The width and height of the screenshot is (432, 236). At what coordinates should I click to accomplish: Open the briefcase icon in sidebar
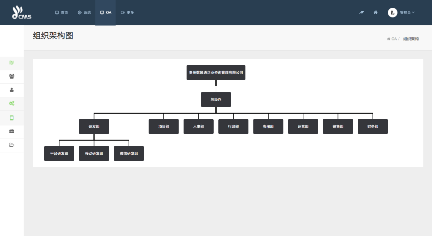coord(12,131)
